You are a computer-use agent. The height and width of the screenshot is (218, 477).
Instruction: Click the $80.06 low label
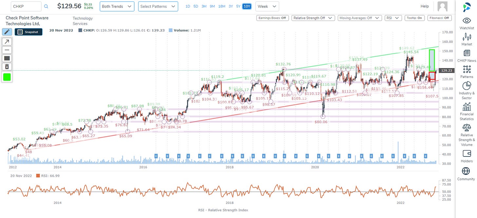tap(321, 122)
